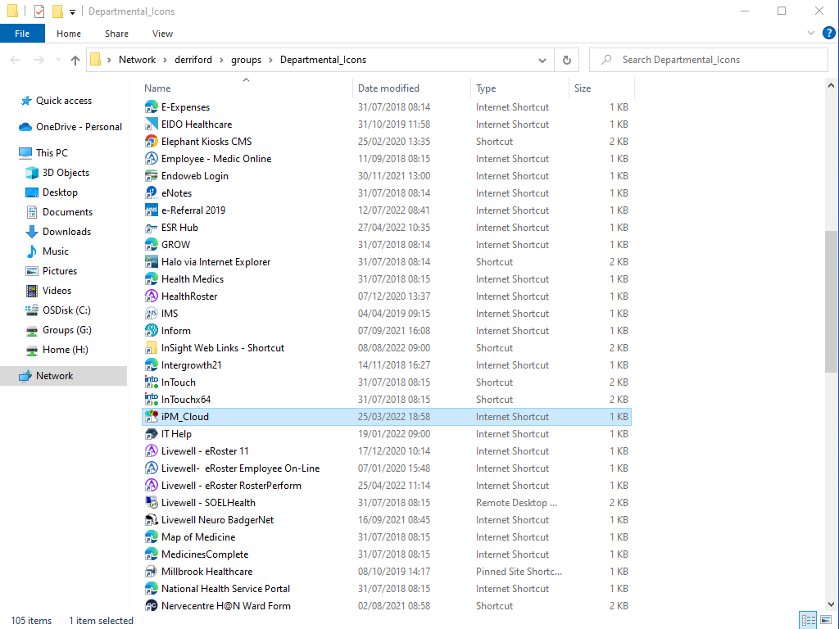Click the Inform shortcut icon

(x=152, y=331)
